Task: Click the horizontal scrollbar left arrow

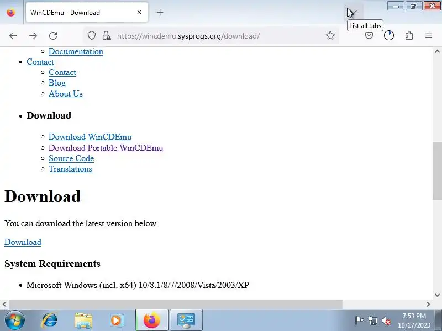Action: 4,305
